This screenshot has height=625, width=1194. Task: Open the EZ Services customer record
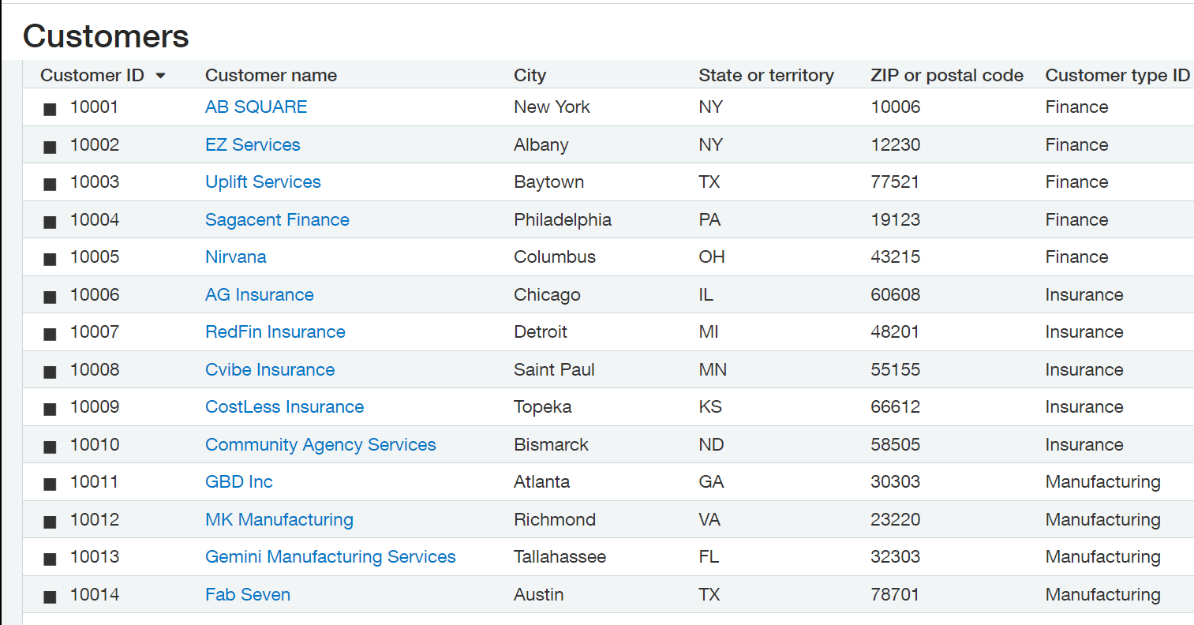253,144
